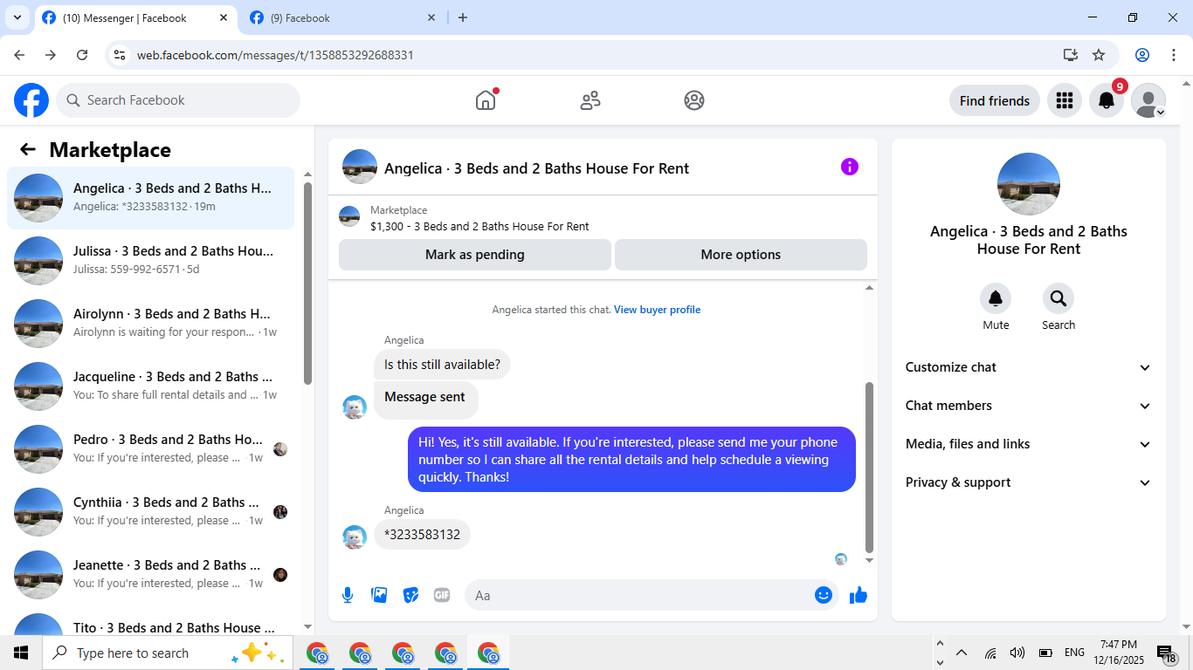Open the Windows notification center icon
Screen dimensions: 1193x670
1167,653
